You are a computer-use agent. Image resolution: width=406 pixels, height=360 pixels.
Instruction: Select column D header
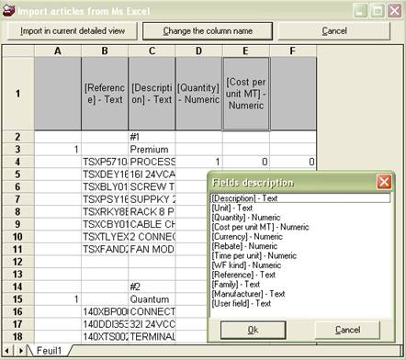(x=198, y=51)
